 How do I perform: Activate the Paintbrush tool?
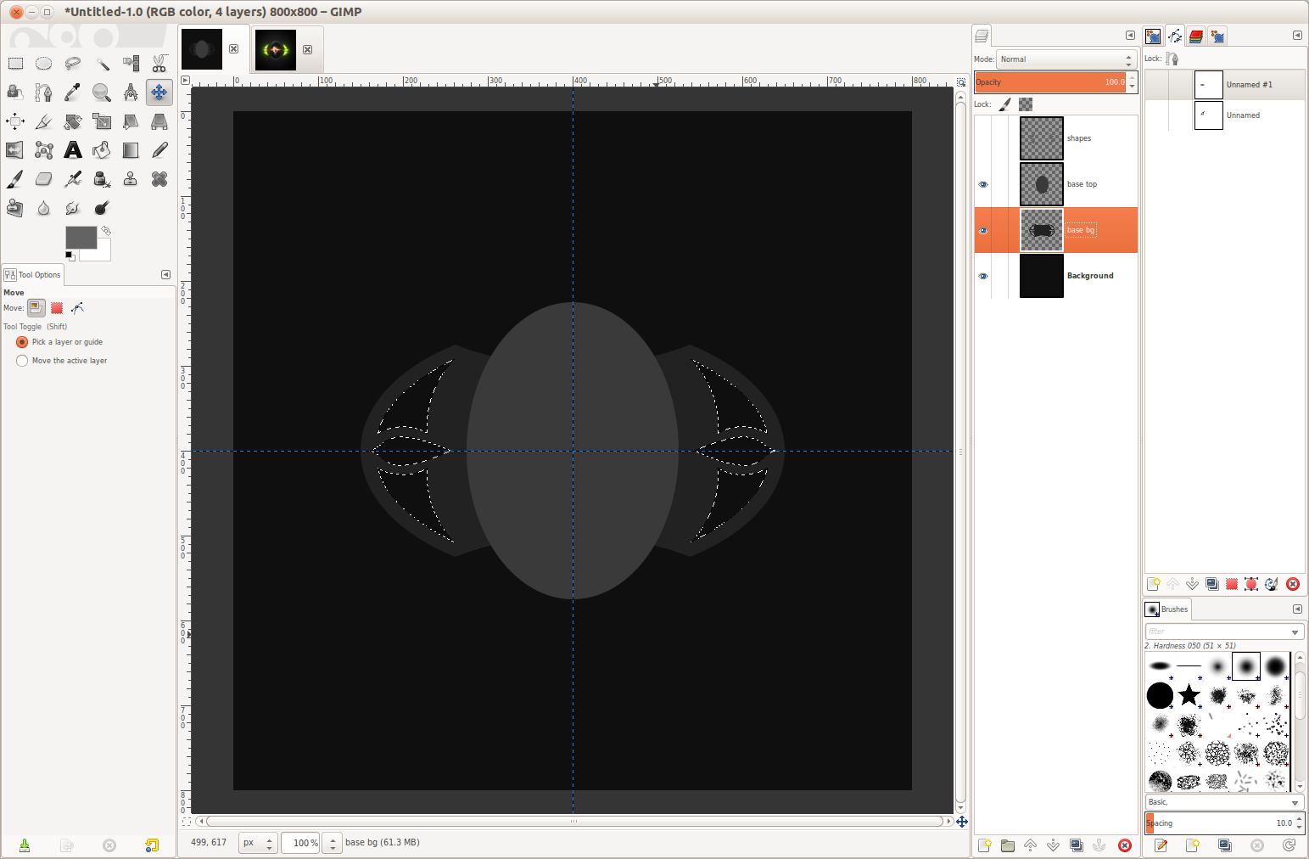pyautogui.click(x=14, y=178)
